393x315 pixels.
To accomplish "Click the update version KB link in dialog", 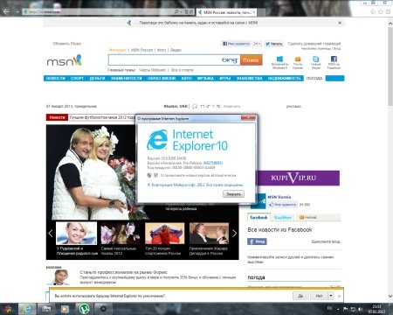I will 213,163.
